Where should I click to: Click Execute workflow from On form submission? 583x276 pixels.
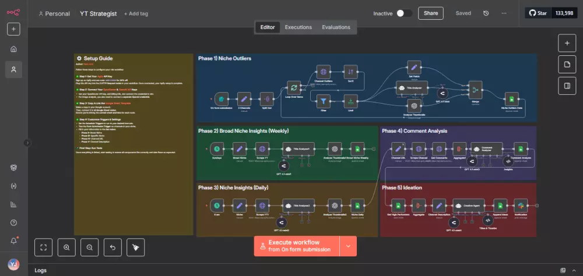click(297, 246)
